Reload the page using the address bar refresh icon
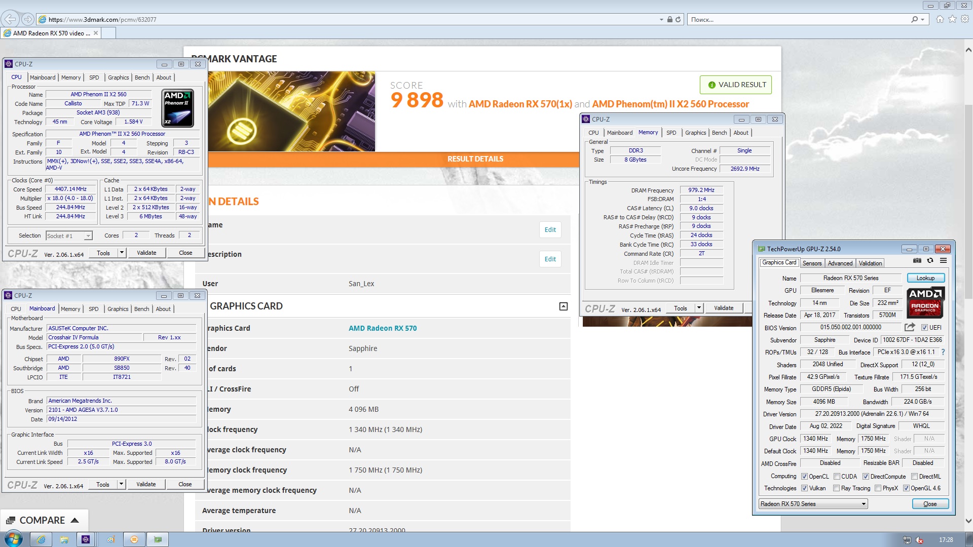Screen dimensions: 973x547 pyautogui.click(x=678, y=19)
